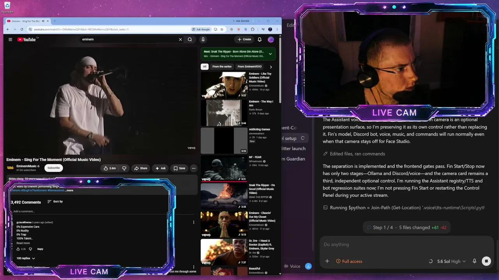
Task: Stop the running assistant task
Action: (x=486, y=261)
